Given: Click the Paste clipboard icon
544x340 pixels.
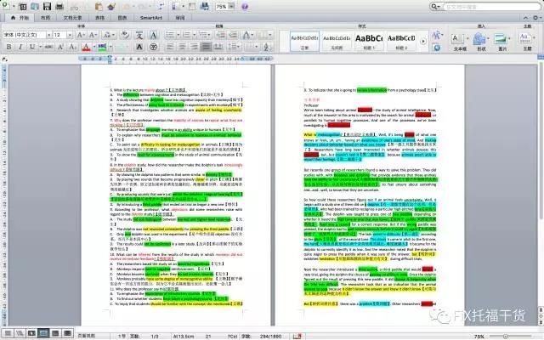Looking at the screenshot, I should (x=99, y=6).
